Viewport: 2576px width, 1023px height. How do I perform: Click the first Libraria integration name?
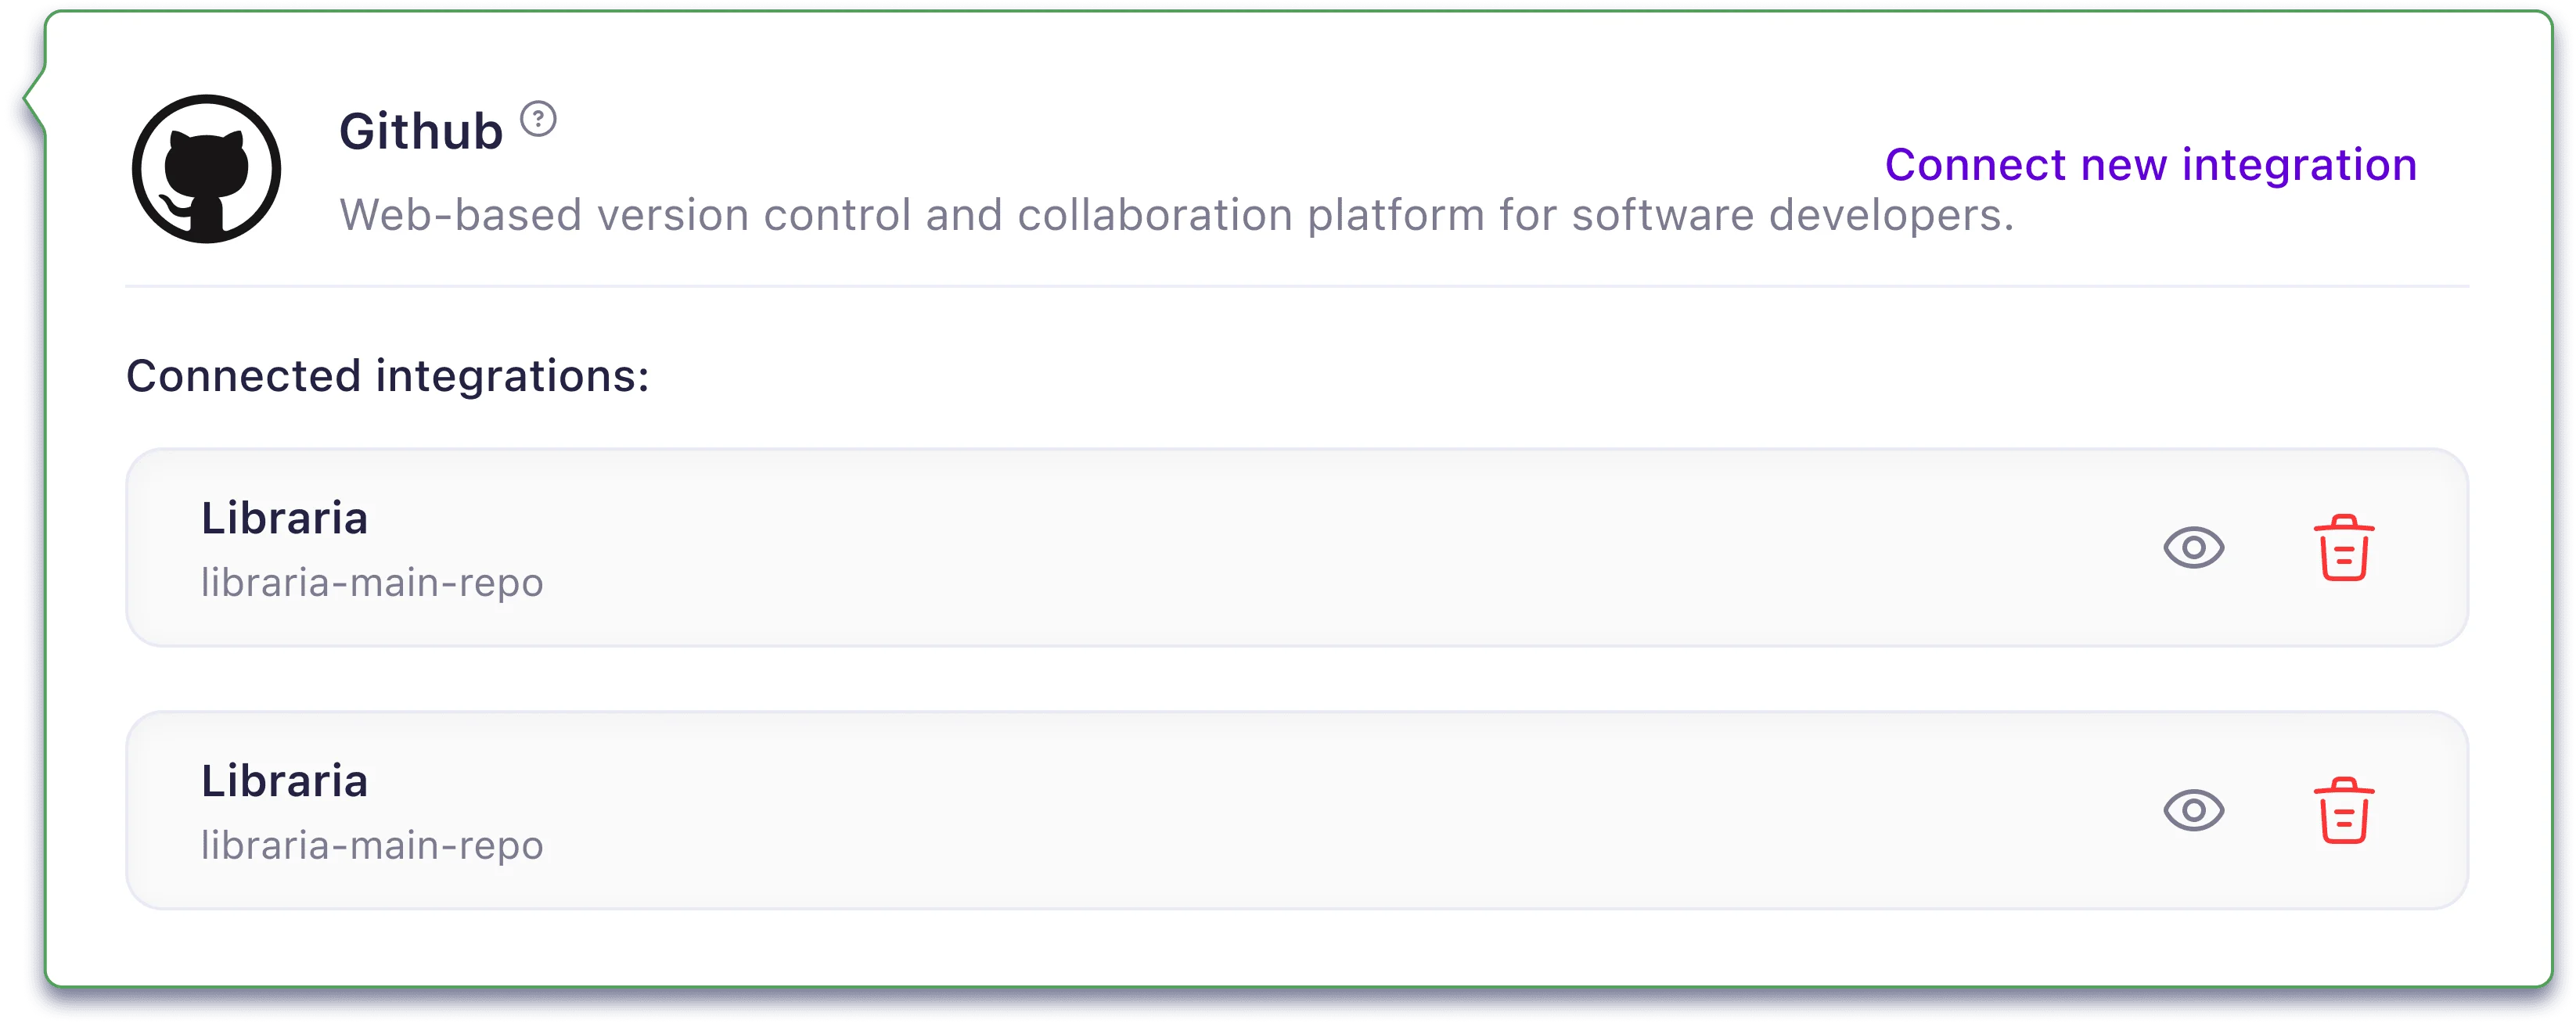(x=285, y=519)
